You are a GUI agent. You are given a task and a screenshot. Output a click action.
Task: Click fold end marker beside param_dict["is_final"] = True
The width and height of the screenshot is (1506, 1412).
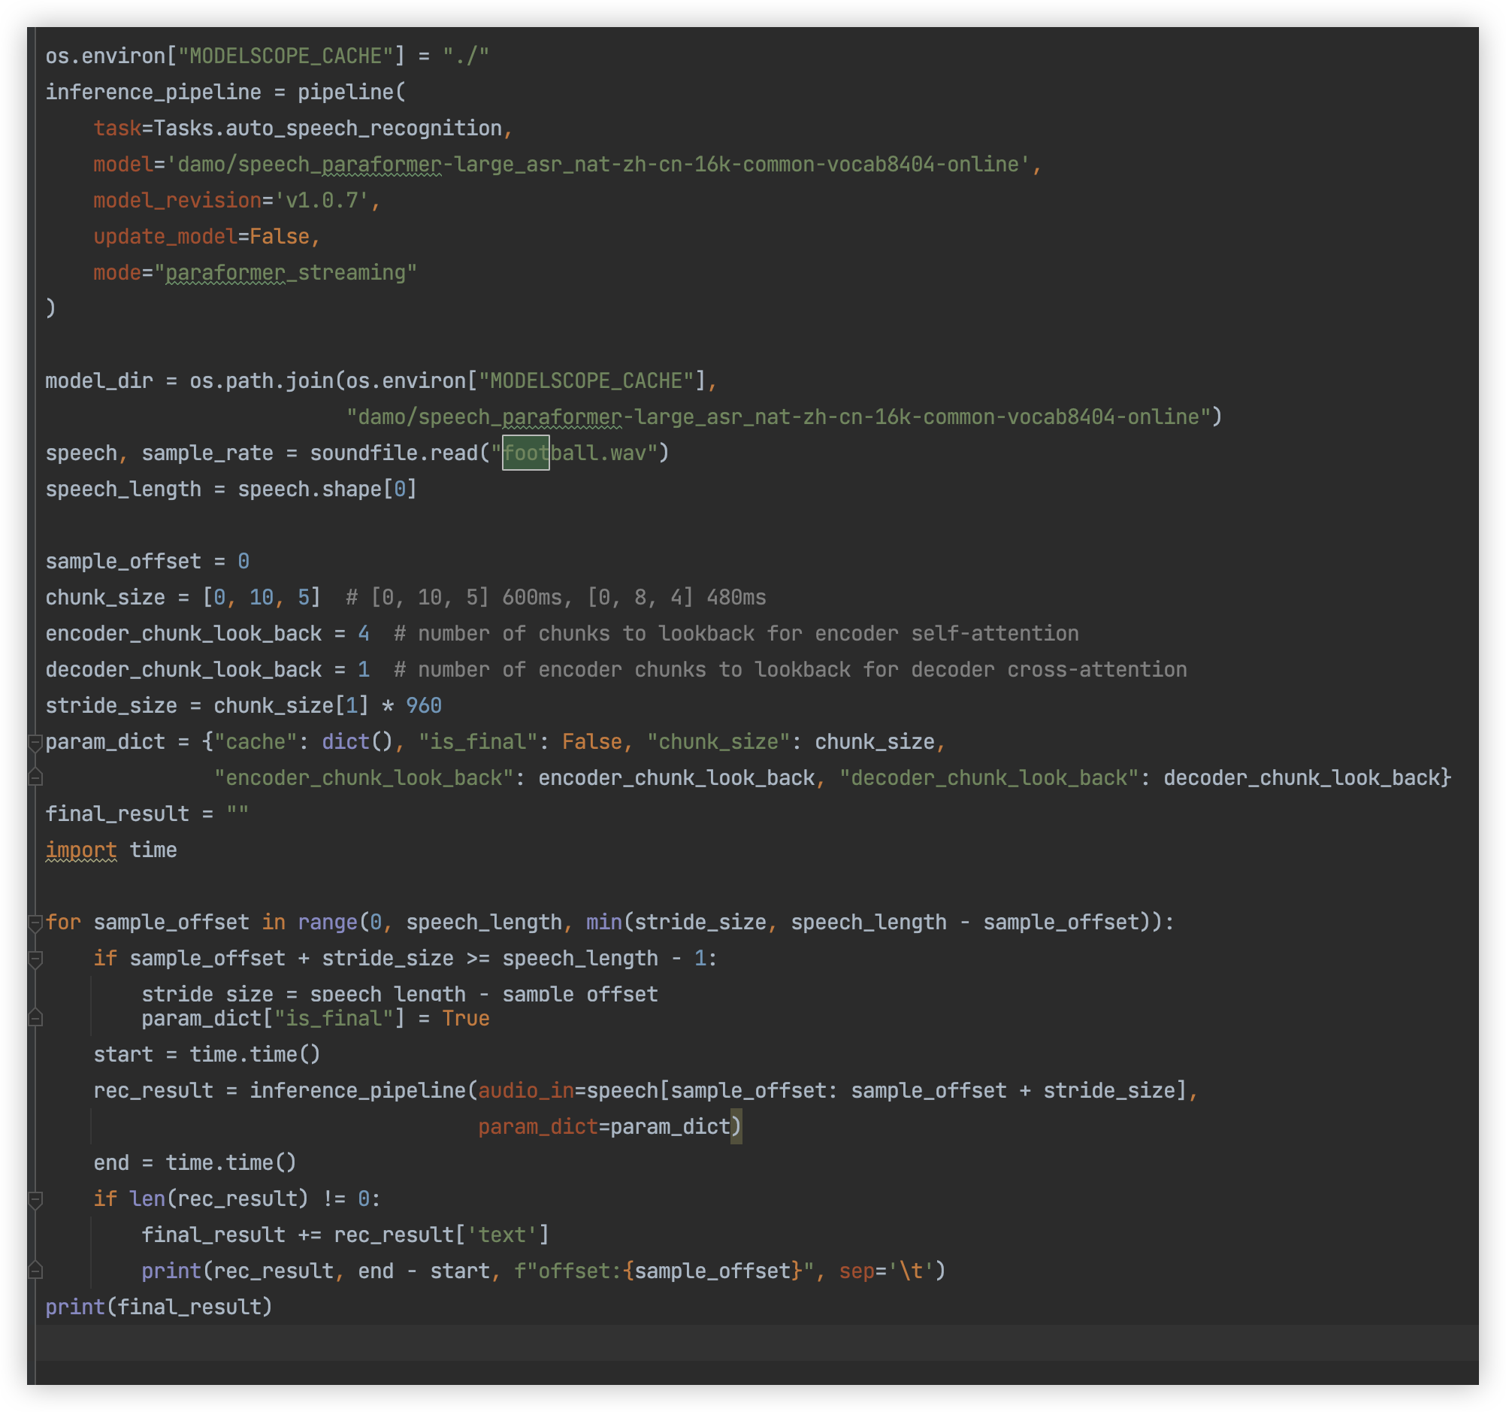tap(35, 1019)
